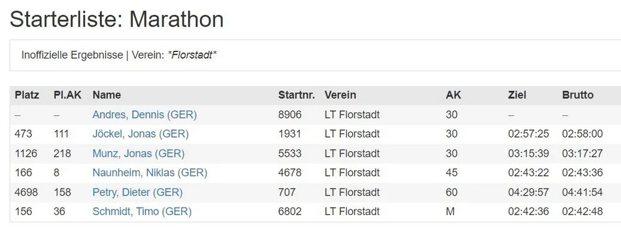
Task: Click the Name column header
Action: pos(107,95)
